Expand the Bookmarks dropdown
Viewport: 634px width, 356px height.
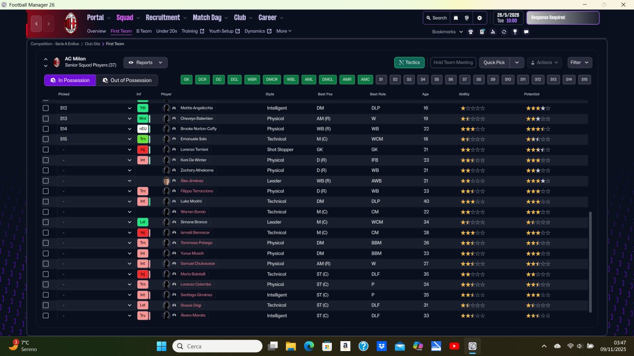tap(447, 32)
